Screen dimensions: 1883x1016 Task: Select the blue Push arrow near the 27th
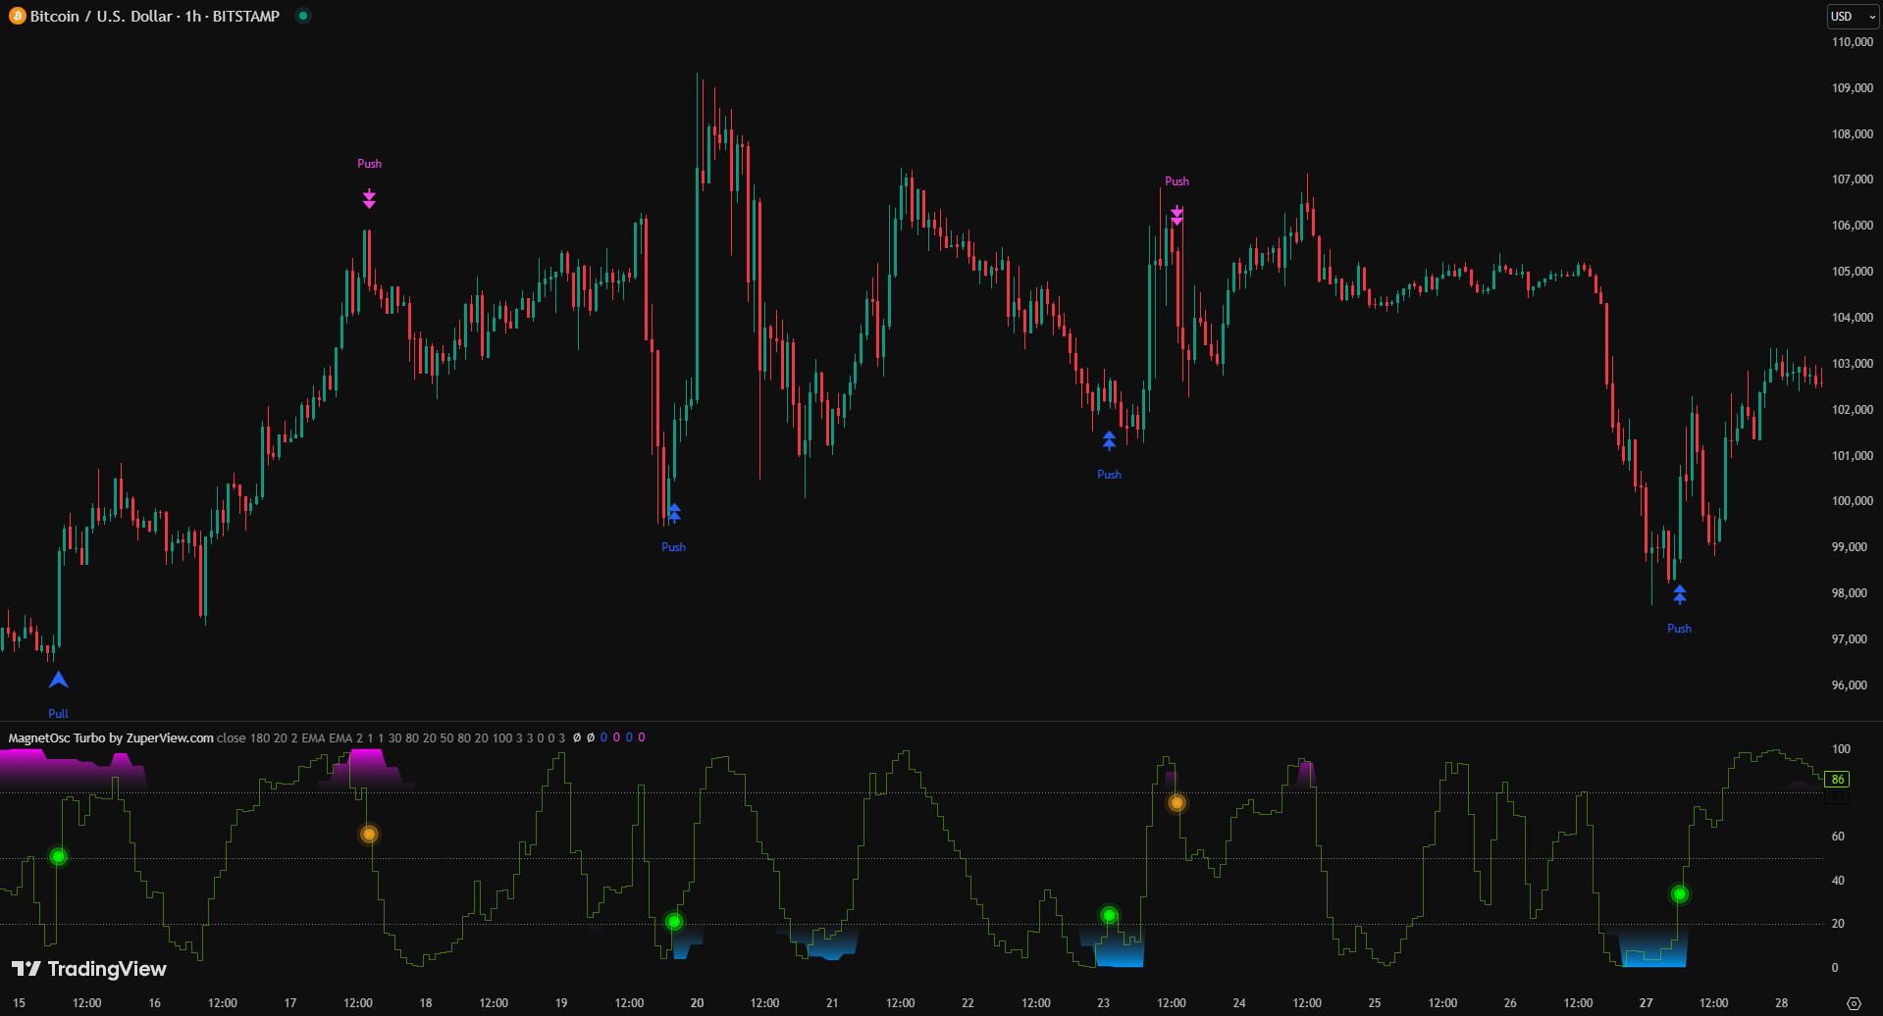tap(1679, 594)
